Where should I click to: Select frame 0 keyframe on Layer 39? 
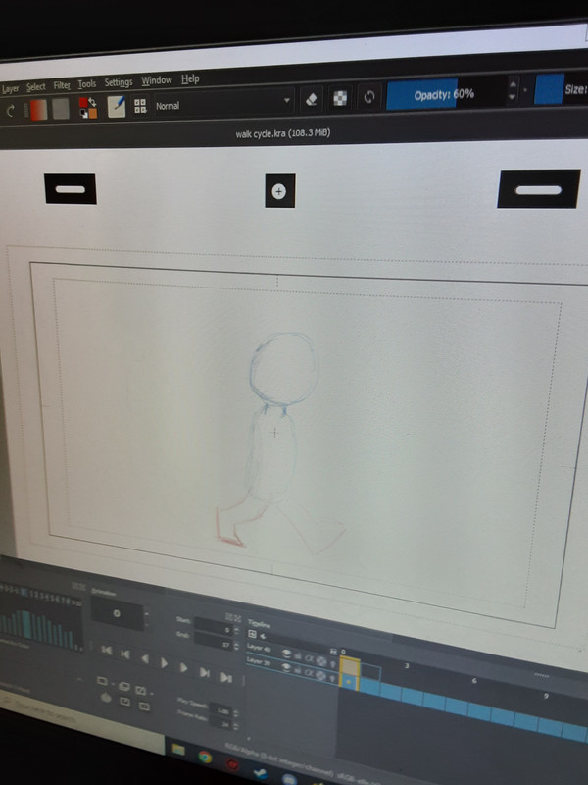point(349,682)
